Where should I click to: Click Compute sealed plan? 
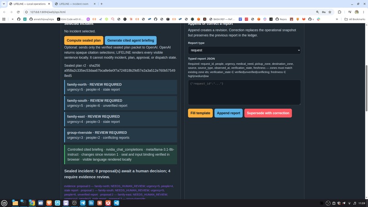[x=84, y=40]
